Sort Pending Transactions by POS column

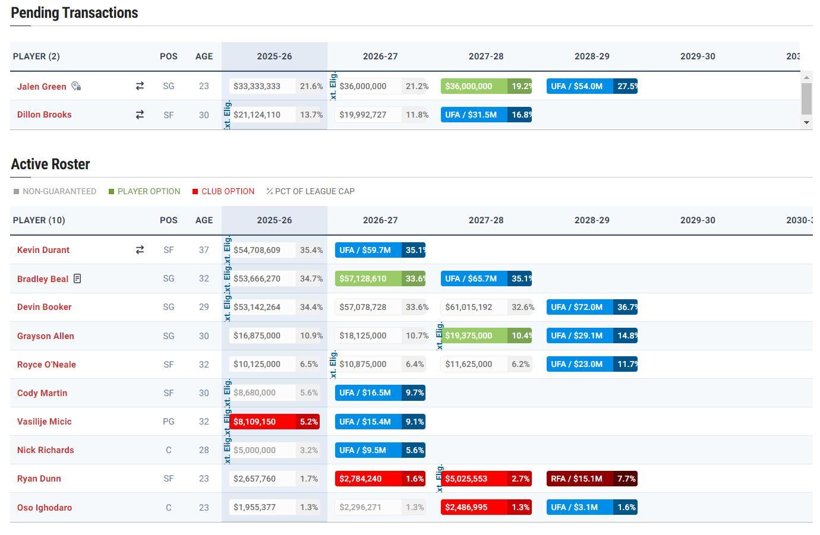tap(168, 56)
